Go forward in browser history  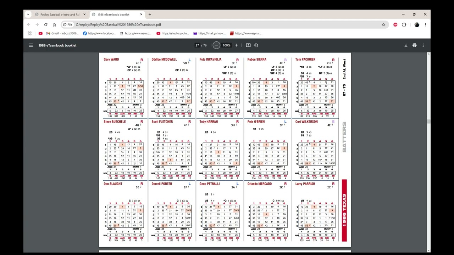[x=37, y=25]
